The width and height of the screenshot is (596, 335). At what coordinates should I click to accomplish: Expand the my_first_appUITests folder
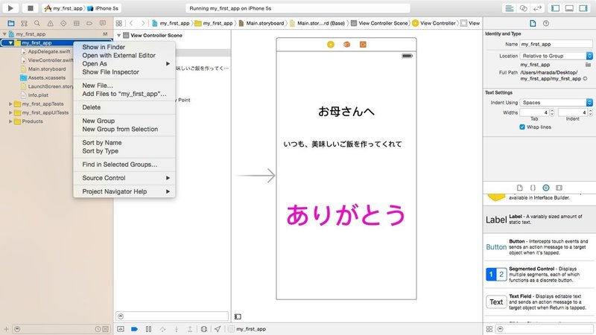point(10,112)
